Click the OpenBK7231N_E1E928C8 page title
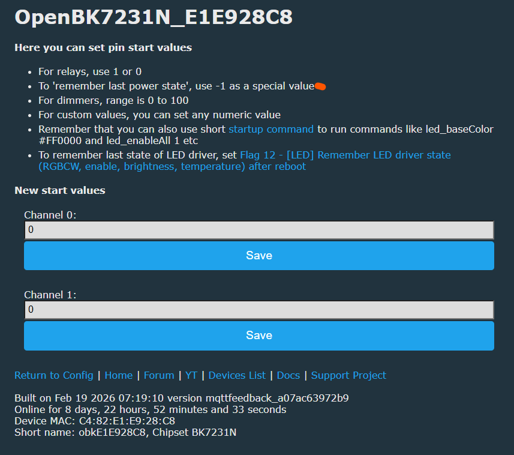514x455 pixels. [x=154, y=17]
